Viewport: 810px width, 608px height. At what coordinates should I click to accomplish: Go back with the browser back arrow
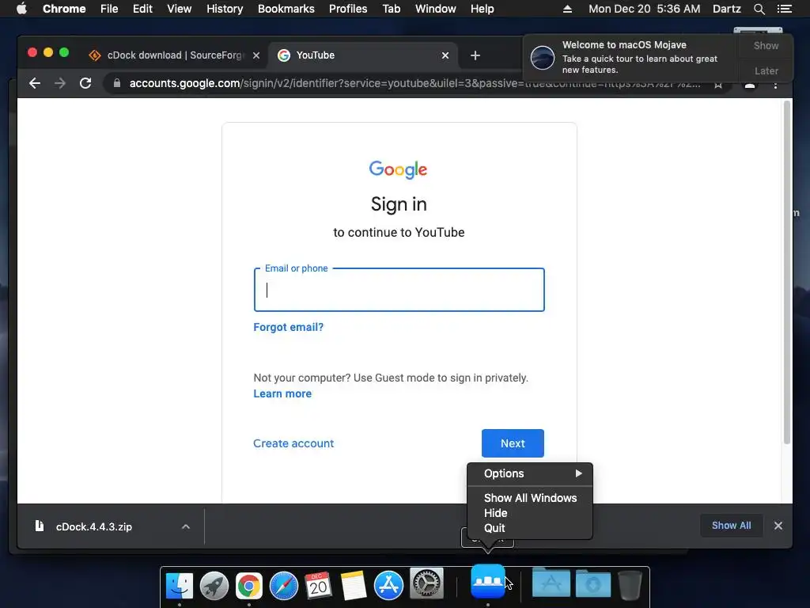[35, 83]
